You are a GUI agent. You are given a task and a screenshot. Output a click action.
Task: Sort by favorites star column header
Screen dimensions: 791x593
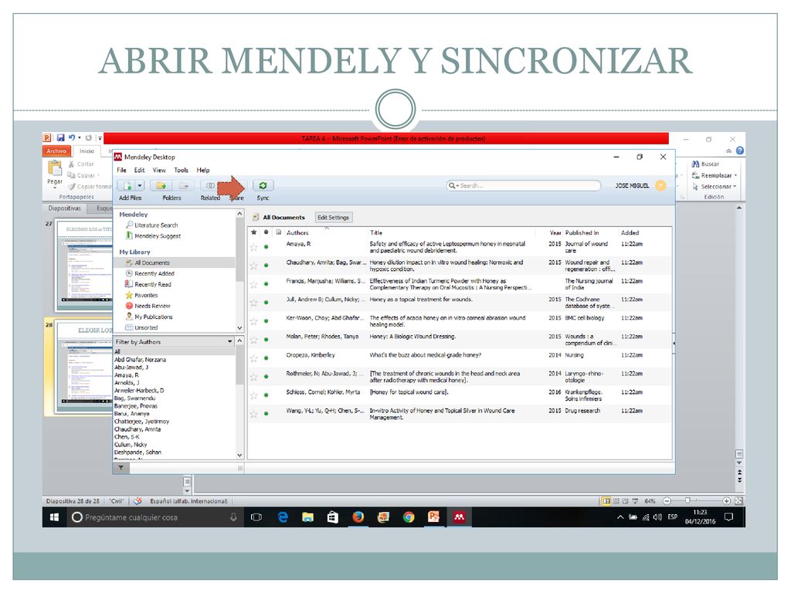click(253, 232)
